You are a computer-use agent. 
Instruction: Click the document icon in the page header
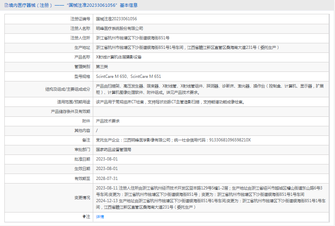click(x=6, y=5)
